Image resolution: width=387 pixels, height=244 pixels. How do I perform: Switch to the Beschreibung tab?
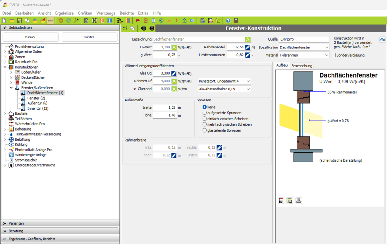(x=302, y=66)
